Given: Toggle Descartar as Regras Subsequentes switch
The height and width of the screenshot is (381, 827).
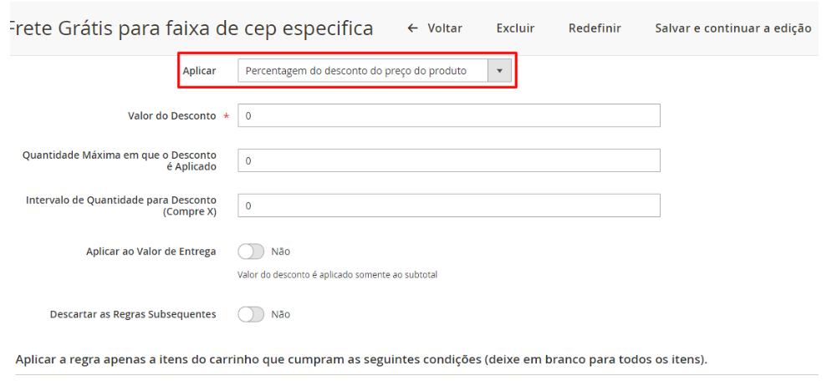Looking at the screenshot, I should point(251,314).
